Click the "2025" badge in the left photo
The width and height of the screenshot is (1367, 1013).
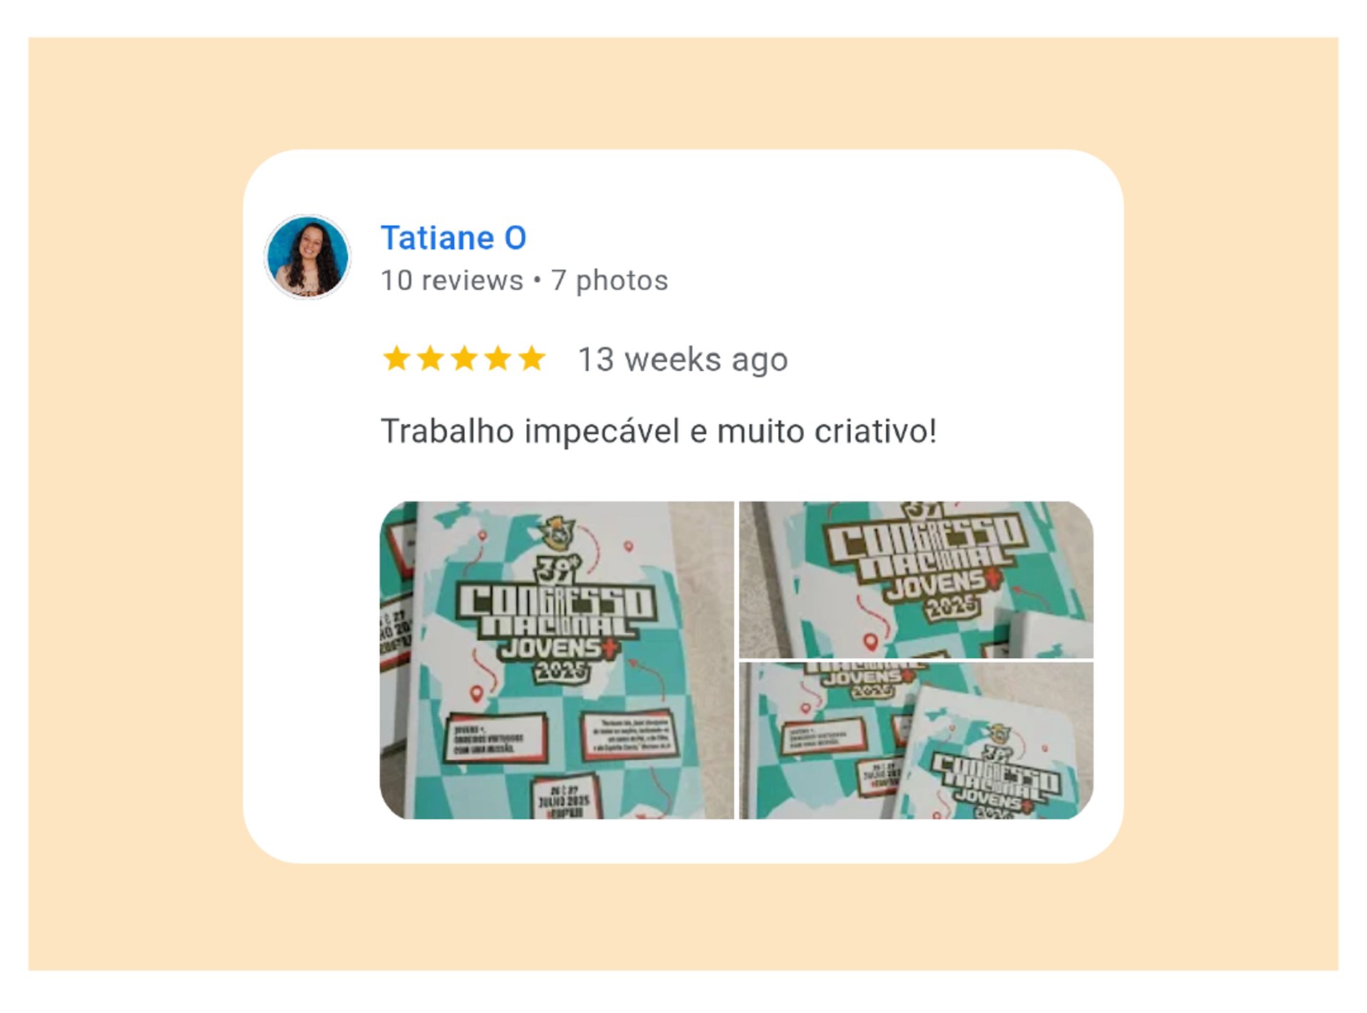point(562,671)
